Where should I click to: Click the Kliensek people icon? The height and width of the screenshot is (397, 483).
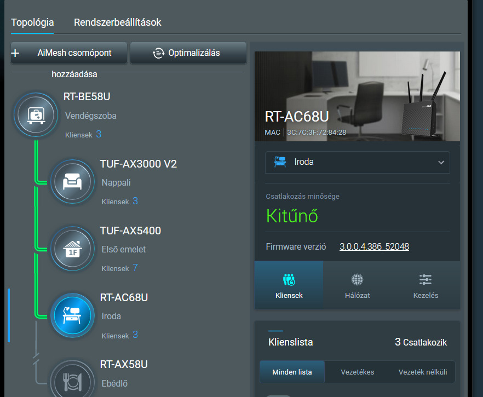click(x=289, y=280)
